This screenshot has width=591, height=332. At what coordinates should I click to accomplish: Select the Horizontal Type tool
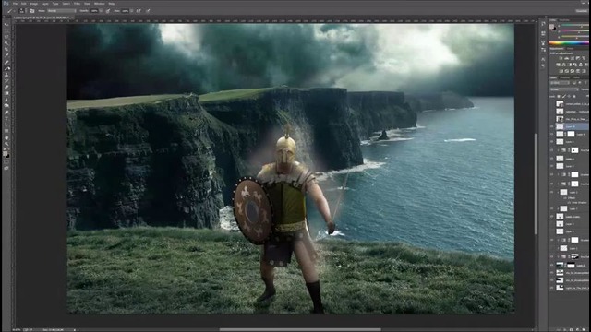click(6, 119)
